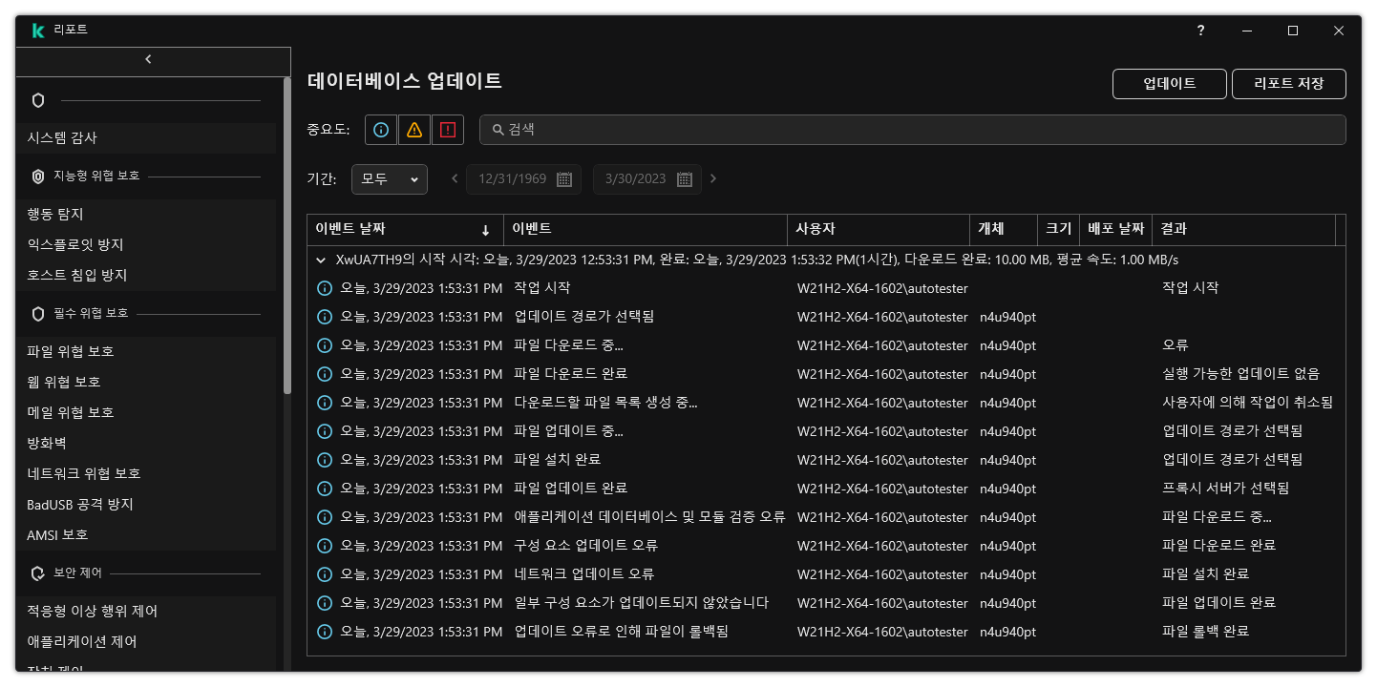
Task: Open the calendar icon for start date 12/31/1969
Action: [x=566, y=179]
